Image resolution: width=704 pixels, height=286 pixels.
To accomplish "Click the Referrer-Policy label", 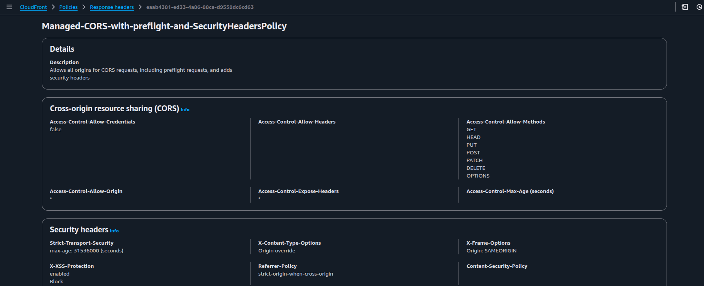I will [x=278, y=266].
